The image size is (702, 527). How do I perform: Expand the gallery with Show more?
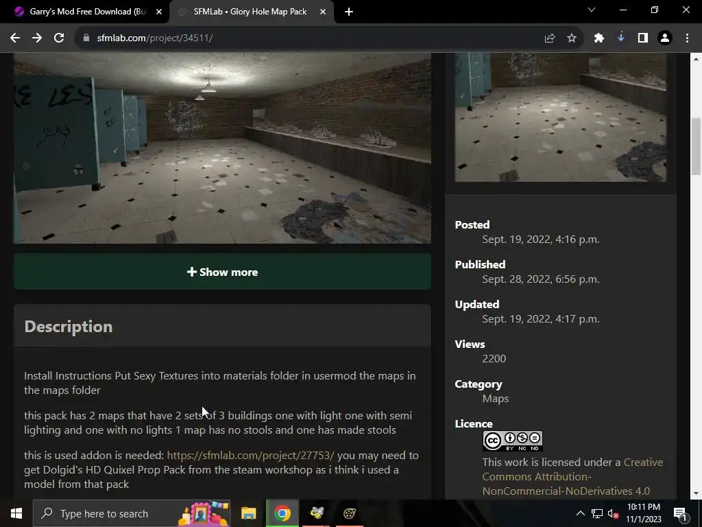(223, 272)
